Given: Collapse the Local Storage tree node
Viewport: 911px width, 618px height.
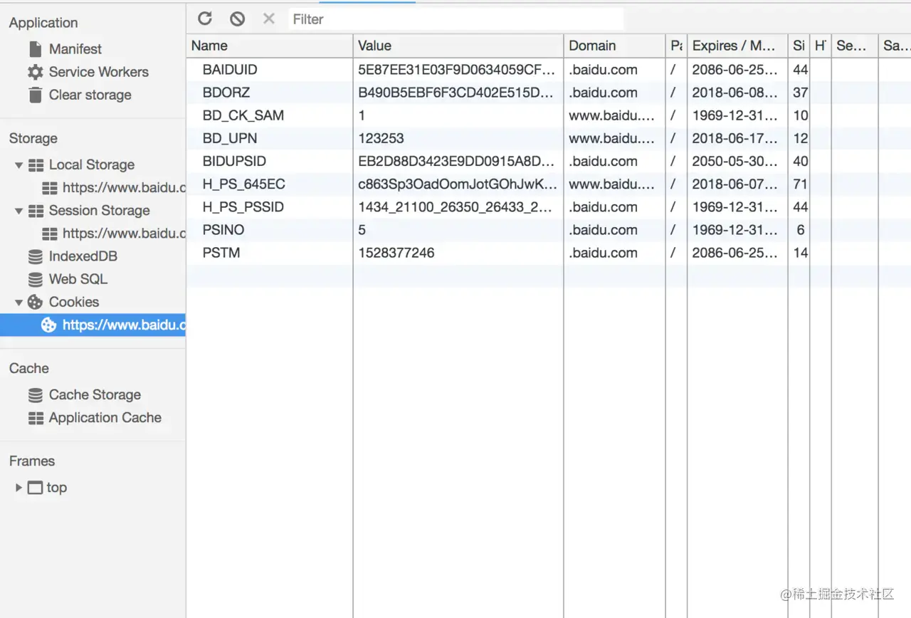Looking at the screenshot, I should click(19, 165).
